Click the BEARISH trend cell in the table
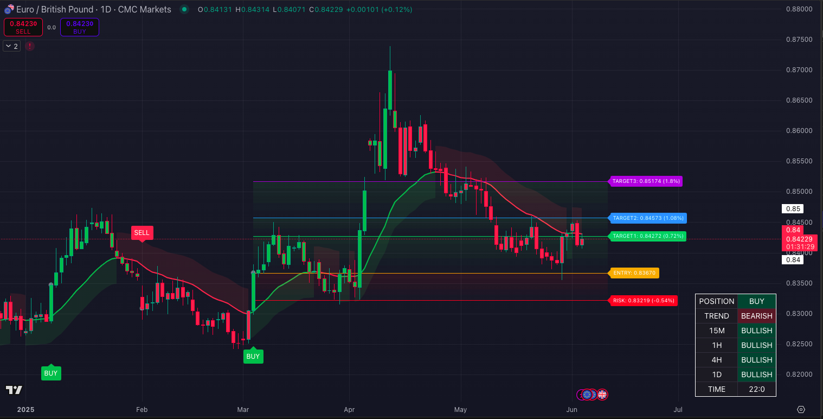Viewport: 823px width, 419px height. (x=756, y=316)
